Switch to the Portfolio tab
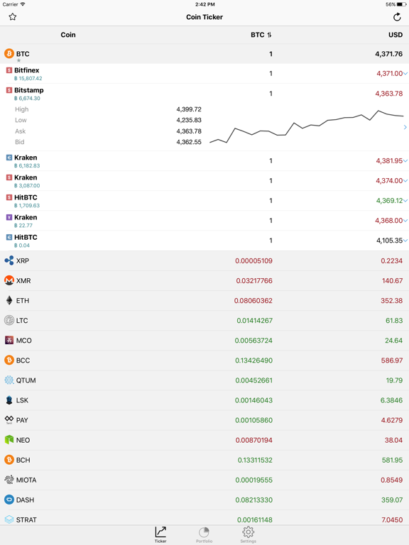Image resolution: width=409 pixels, height=545 pixels. [x=204, y=535]
